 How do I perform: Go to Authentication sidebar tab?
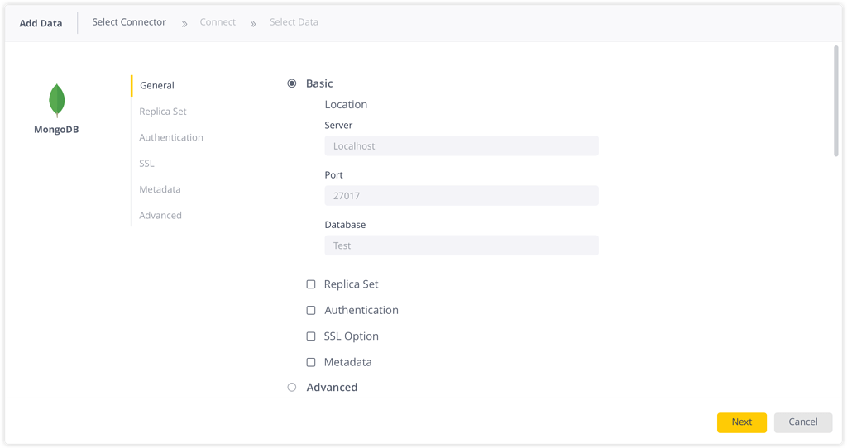171,137
